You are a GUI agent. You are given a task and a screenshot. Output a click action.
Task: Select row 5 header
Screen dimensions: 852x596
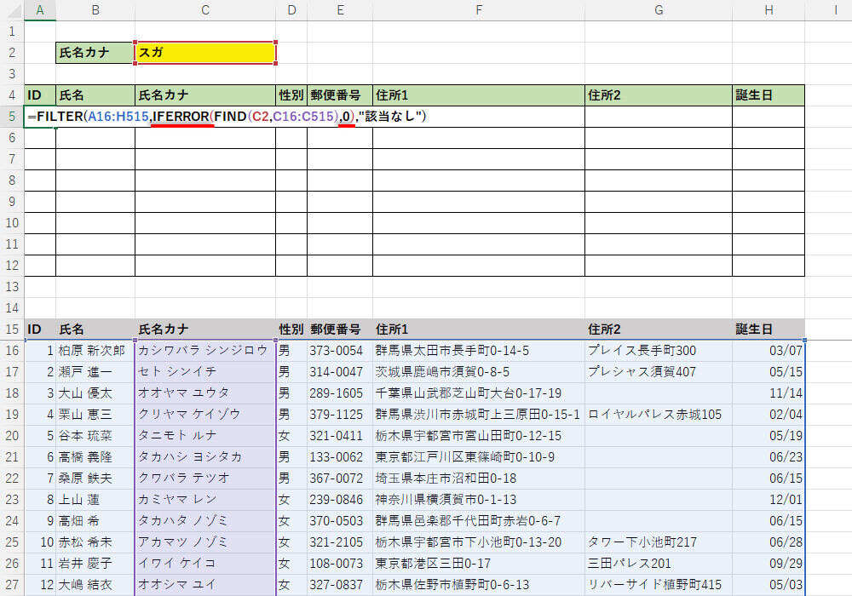(12, 117)
